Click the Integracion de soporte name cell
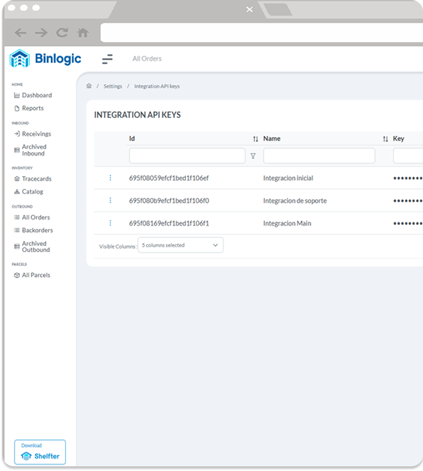This screenshot has width=423, height=471. [295, 201]
